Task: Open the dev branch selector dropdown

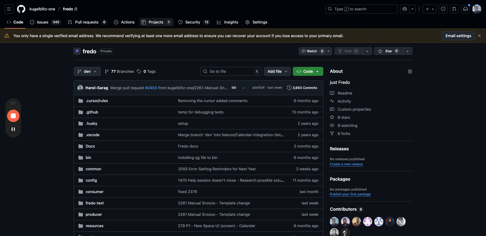Action: point(87,72)
